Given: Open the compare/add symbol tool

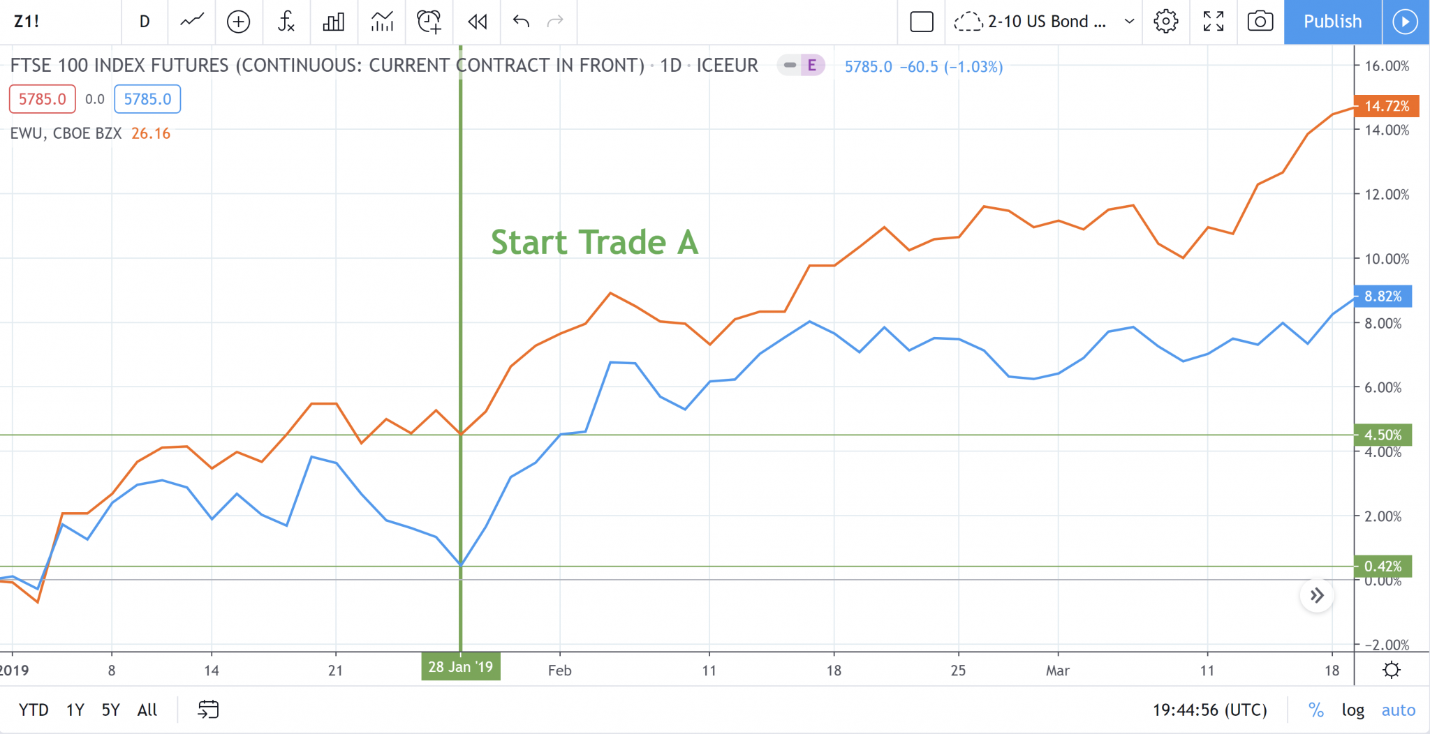Looking at the screenshot, I should coord(239,22).
